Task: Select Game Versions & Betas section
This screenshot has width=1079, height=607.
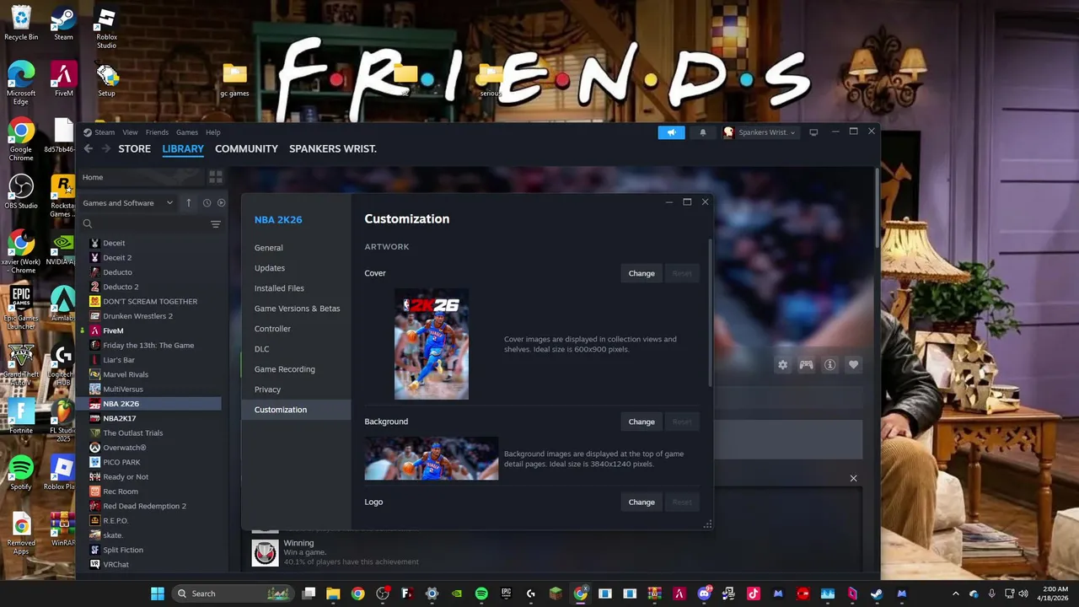Action: pyautogui.click(x=296, y=309)
